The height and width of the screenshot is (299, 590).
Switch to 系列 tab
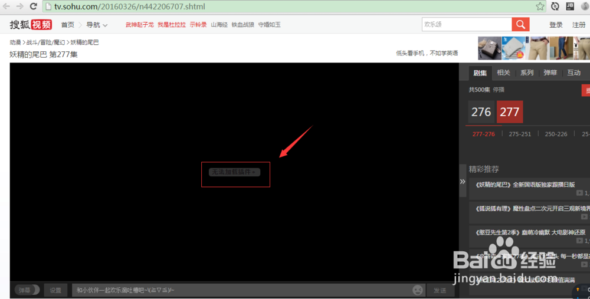point(527,73)
